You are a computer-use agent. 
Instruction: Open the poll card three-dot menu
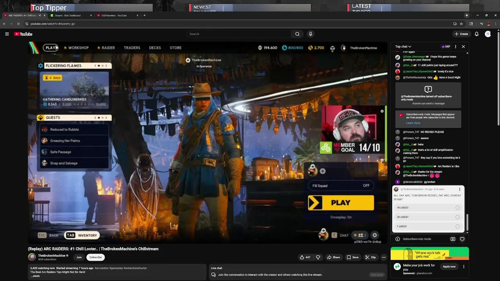click(460, 189)
